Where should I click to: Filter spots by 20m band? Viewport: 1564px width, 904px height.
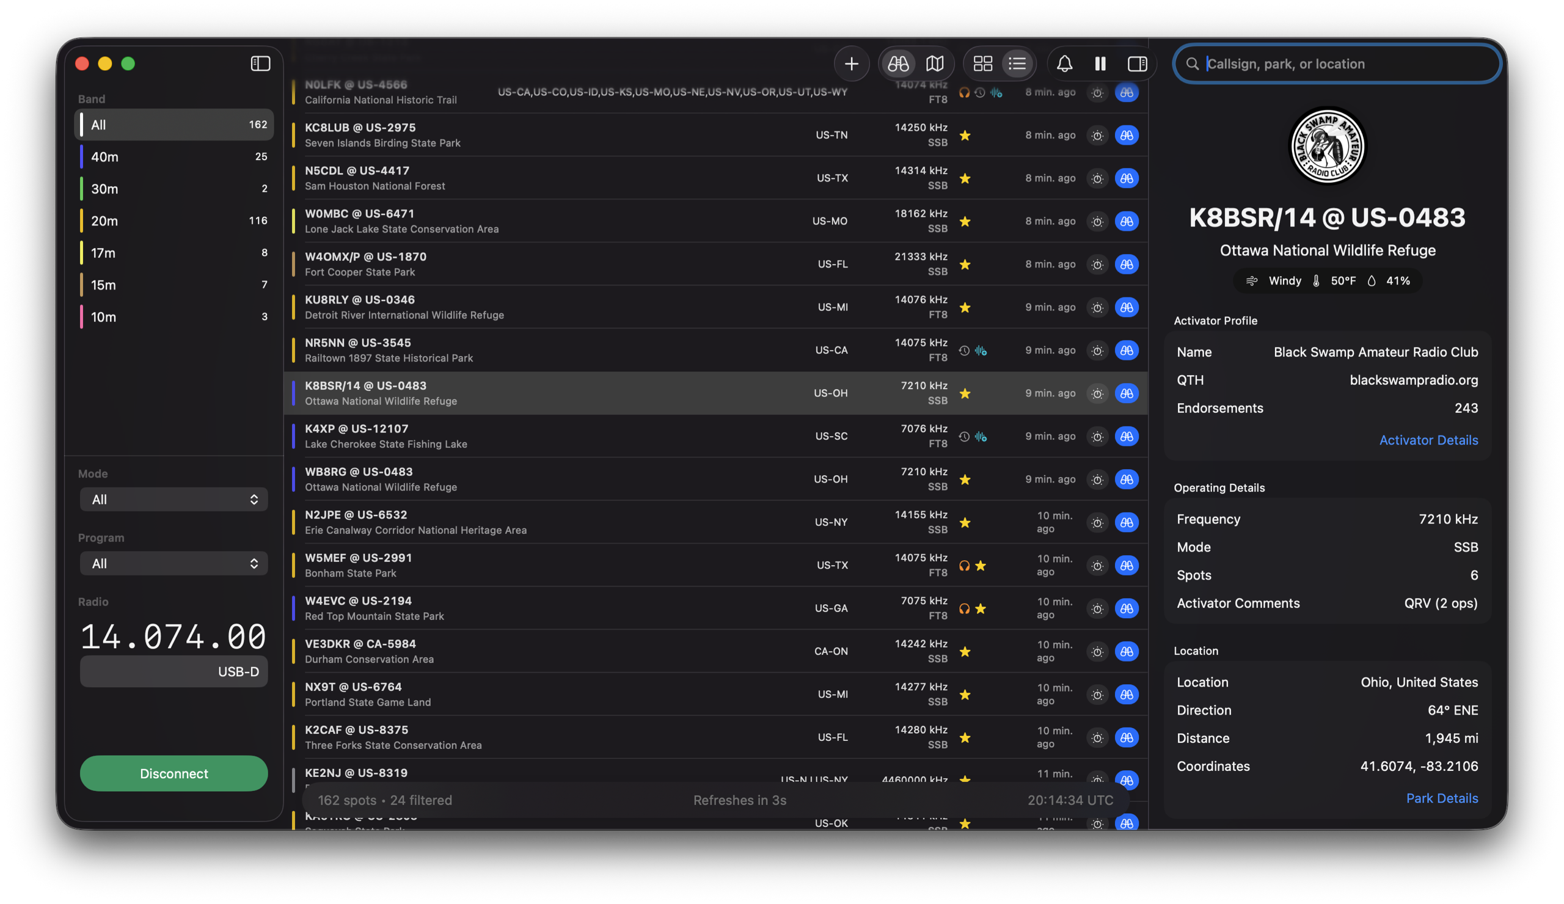(174, 221)
